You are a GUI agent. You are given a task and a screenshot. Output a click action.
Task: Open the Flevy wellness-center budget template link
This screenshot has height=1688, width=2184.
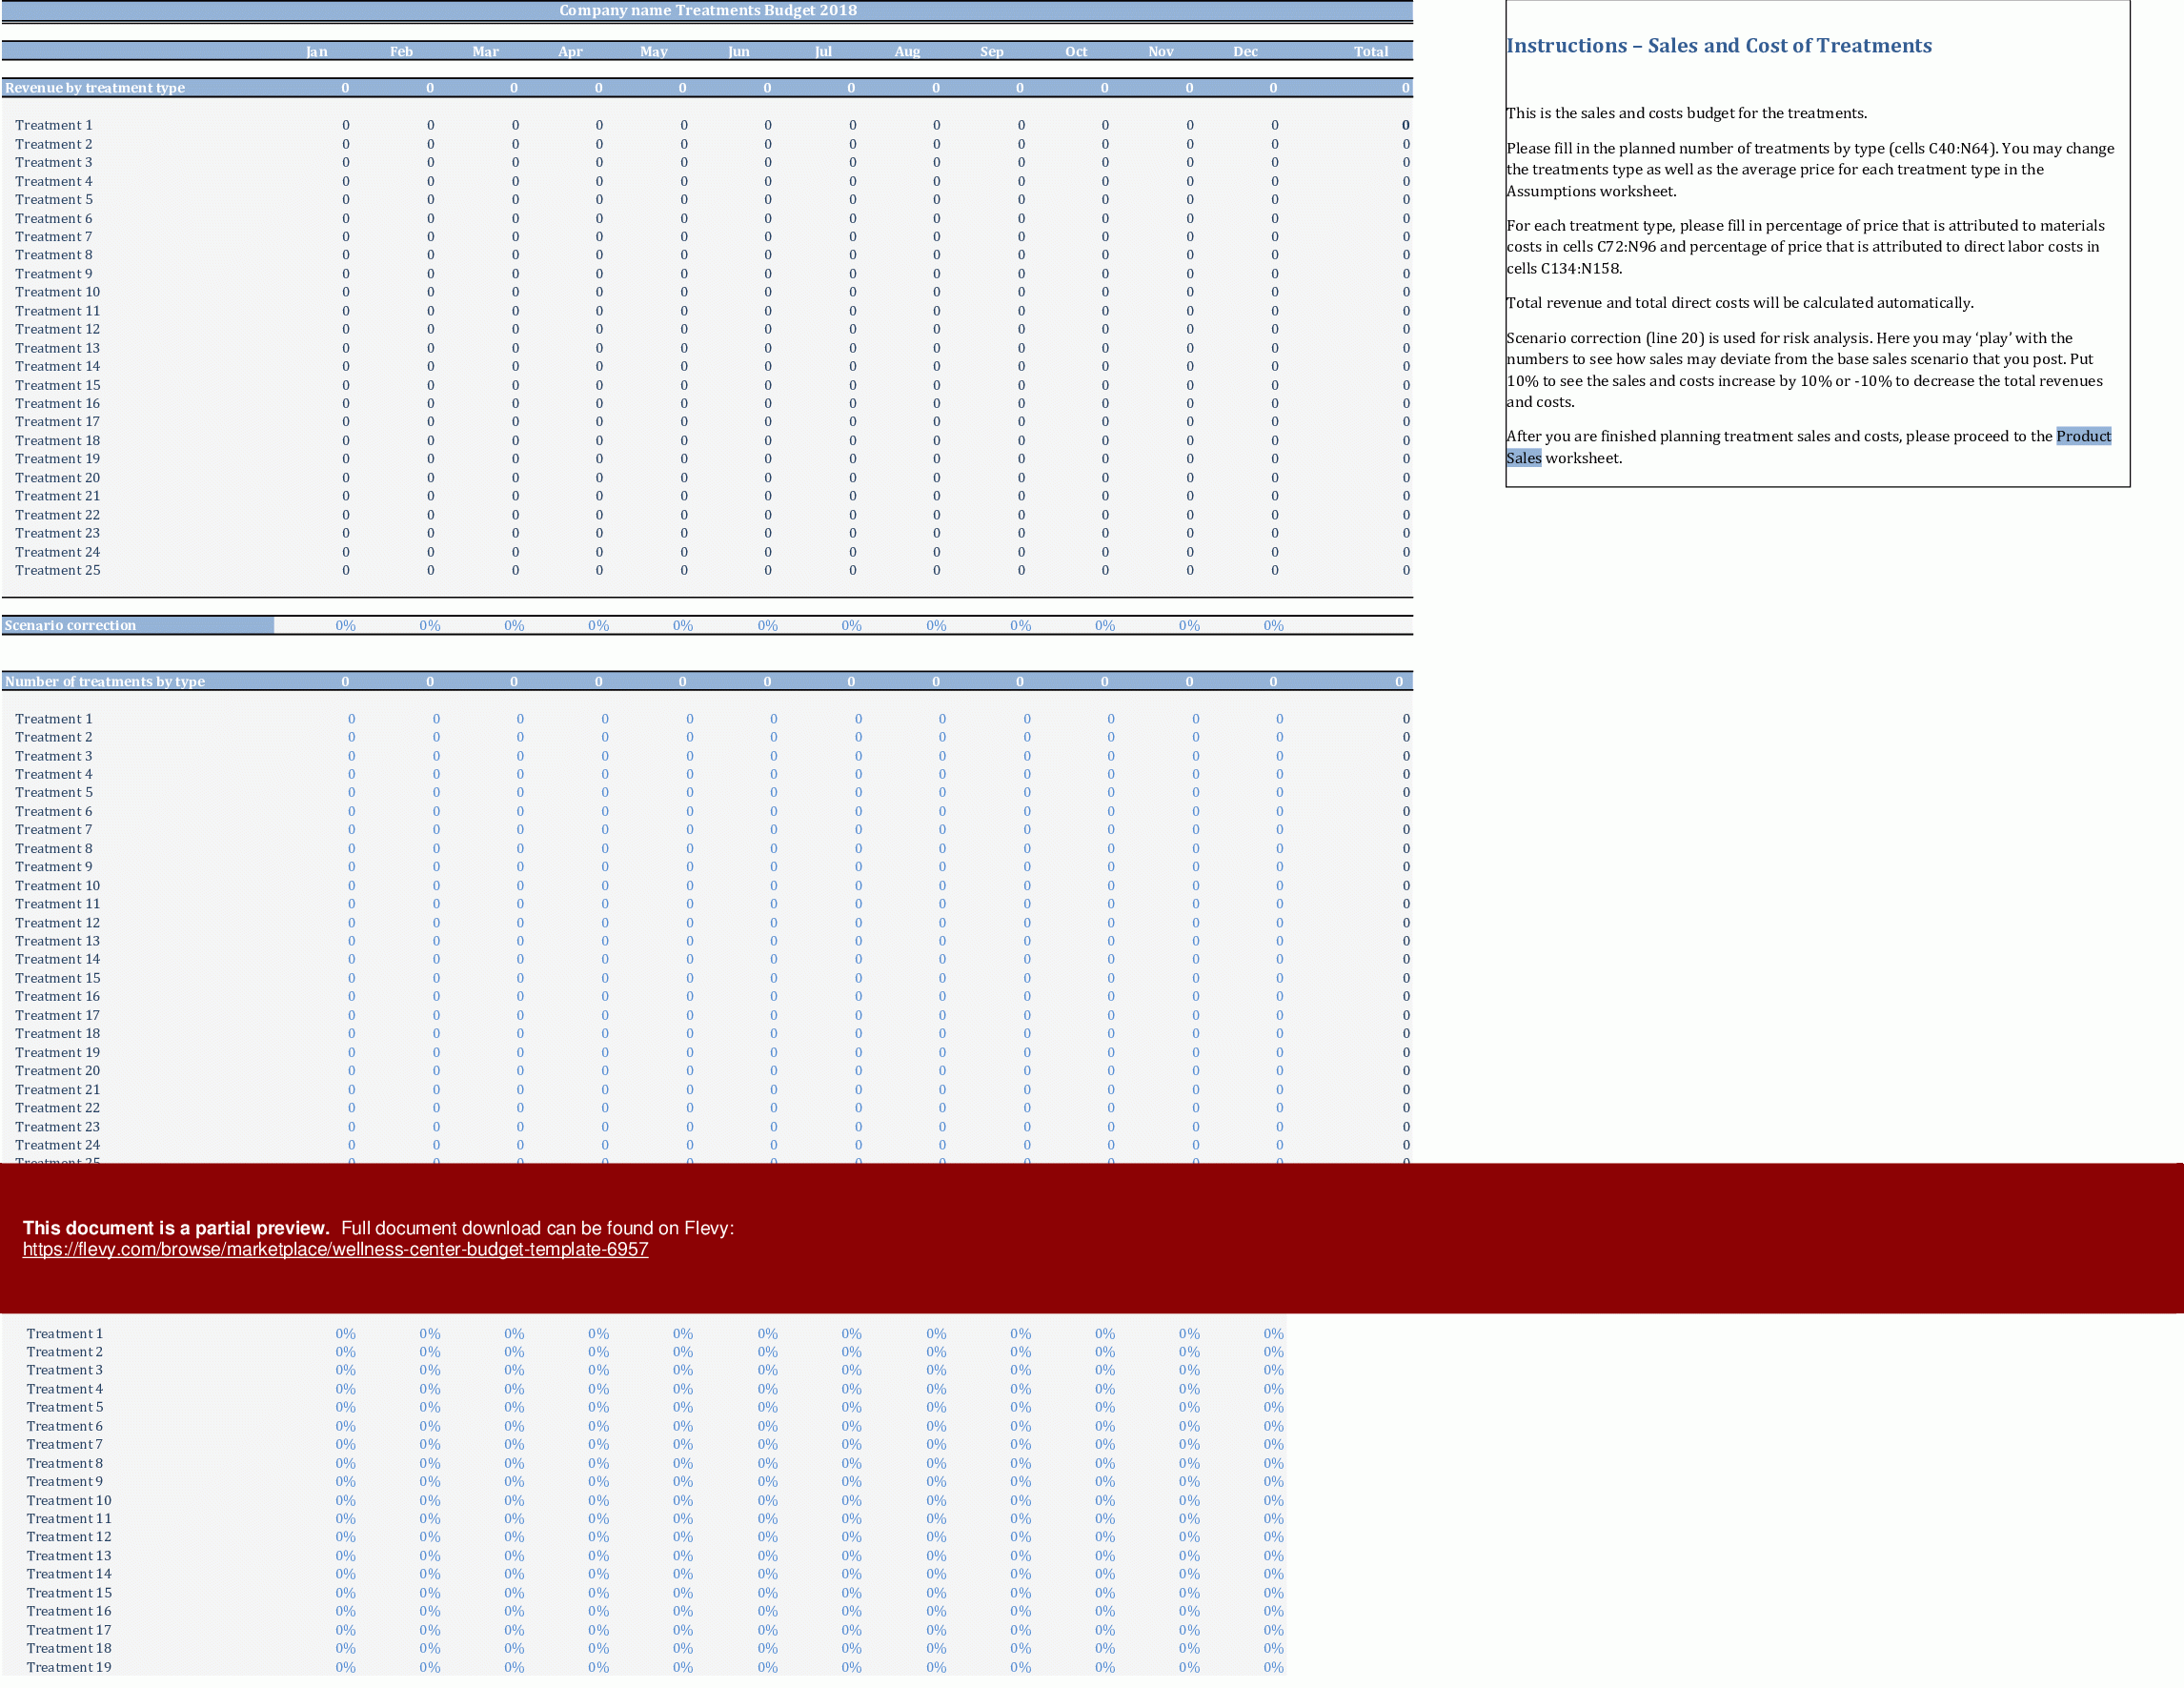click(x=335, y=1249)
